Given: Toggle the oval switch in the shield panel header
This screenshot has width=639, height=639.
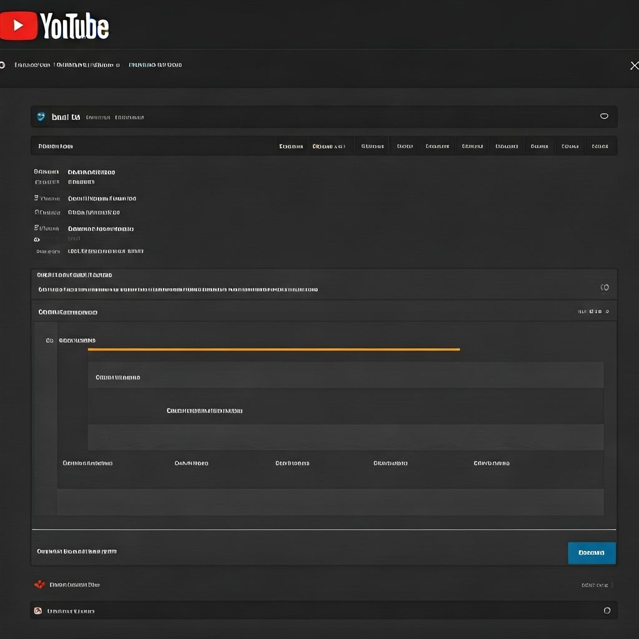Looking at the screenshot, I should tap(603, 116).
